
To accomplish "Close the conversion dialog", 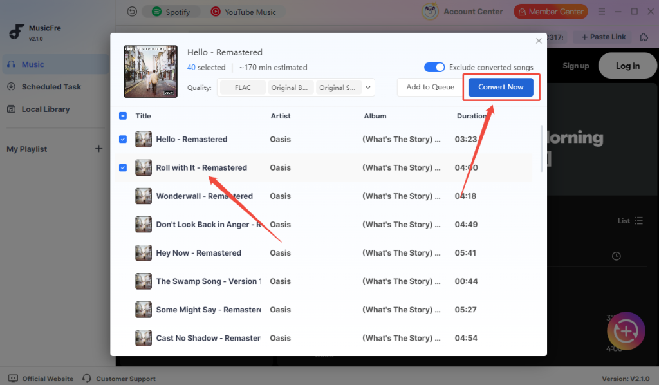I will pyautogui.click(x=539, y=41).
